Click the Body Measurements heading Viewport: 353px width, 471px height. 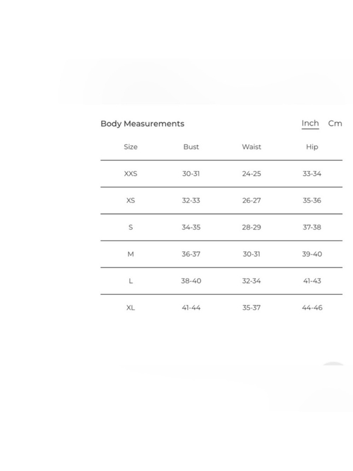[142, 124]
